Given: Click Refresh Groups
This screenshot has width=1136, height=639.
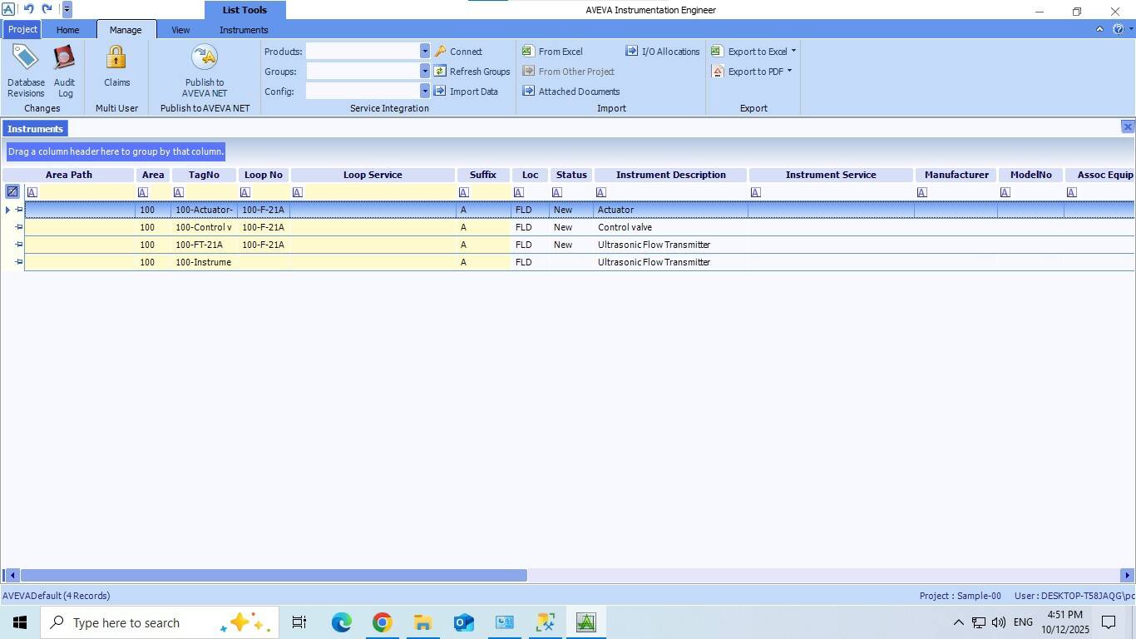Looking at the screenshot, I should click(x=472, y=72).
